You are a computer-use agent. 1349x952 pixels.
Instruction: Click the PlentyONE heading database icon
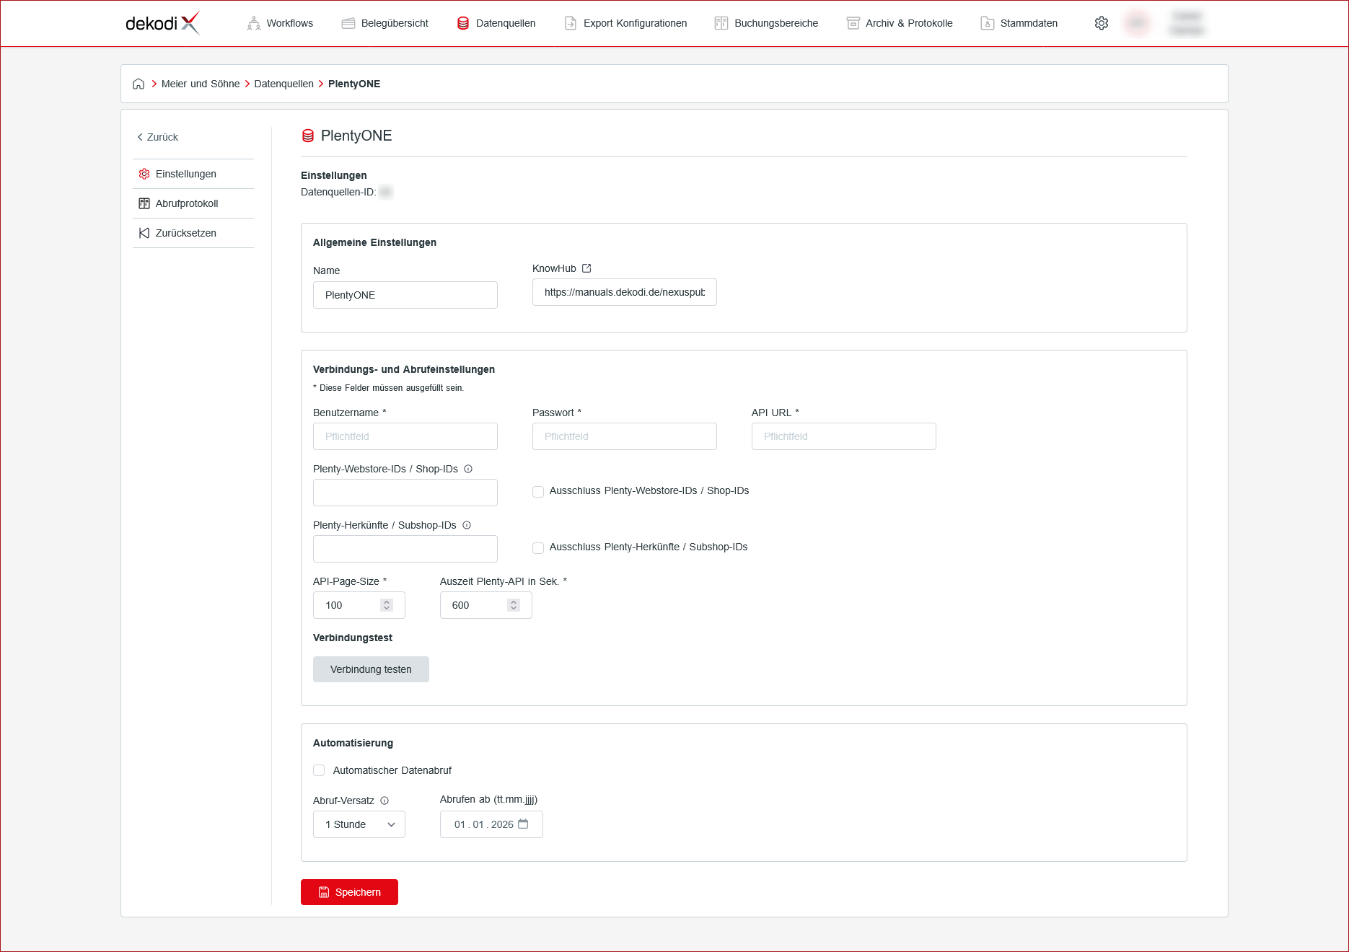(308, 136)
